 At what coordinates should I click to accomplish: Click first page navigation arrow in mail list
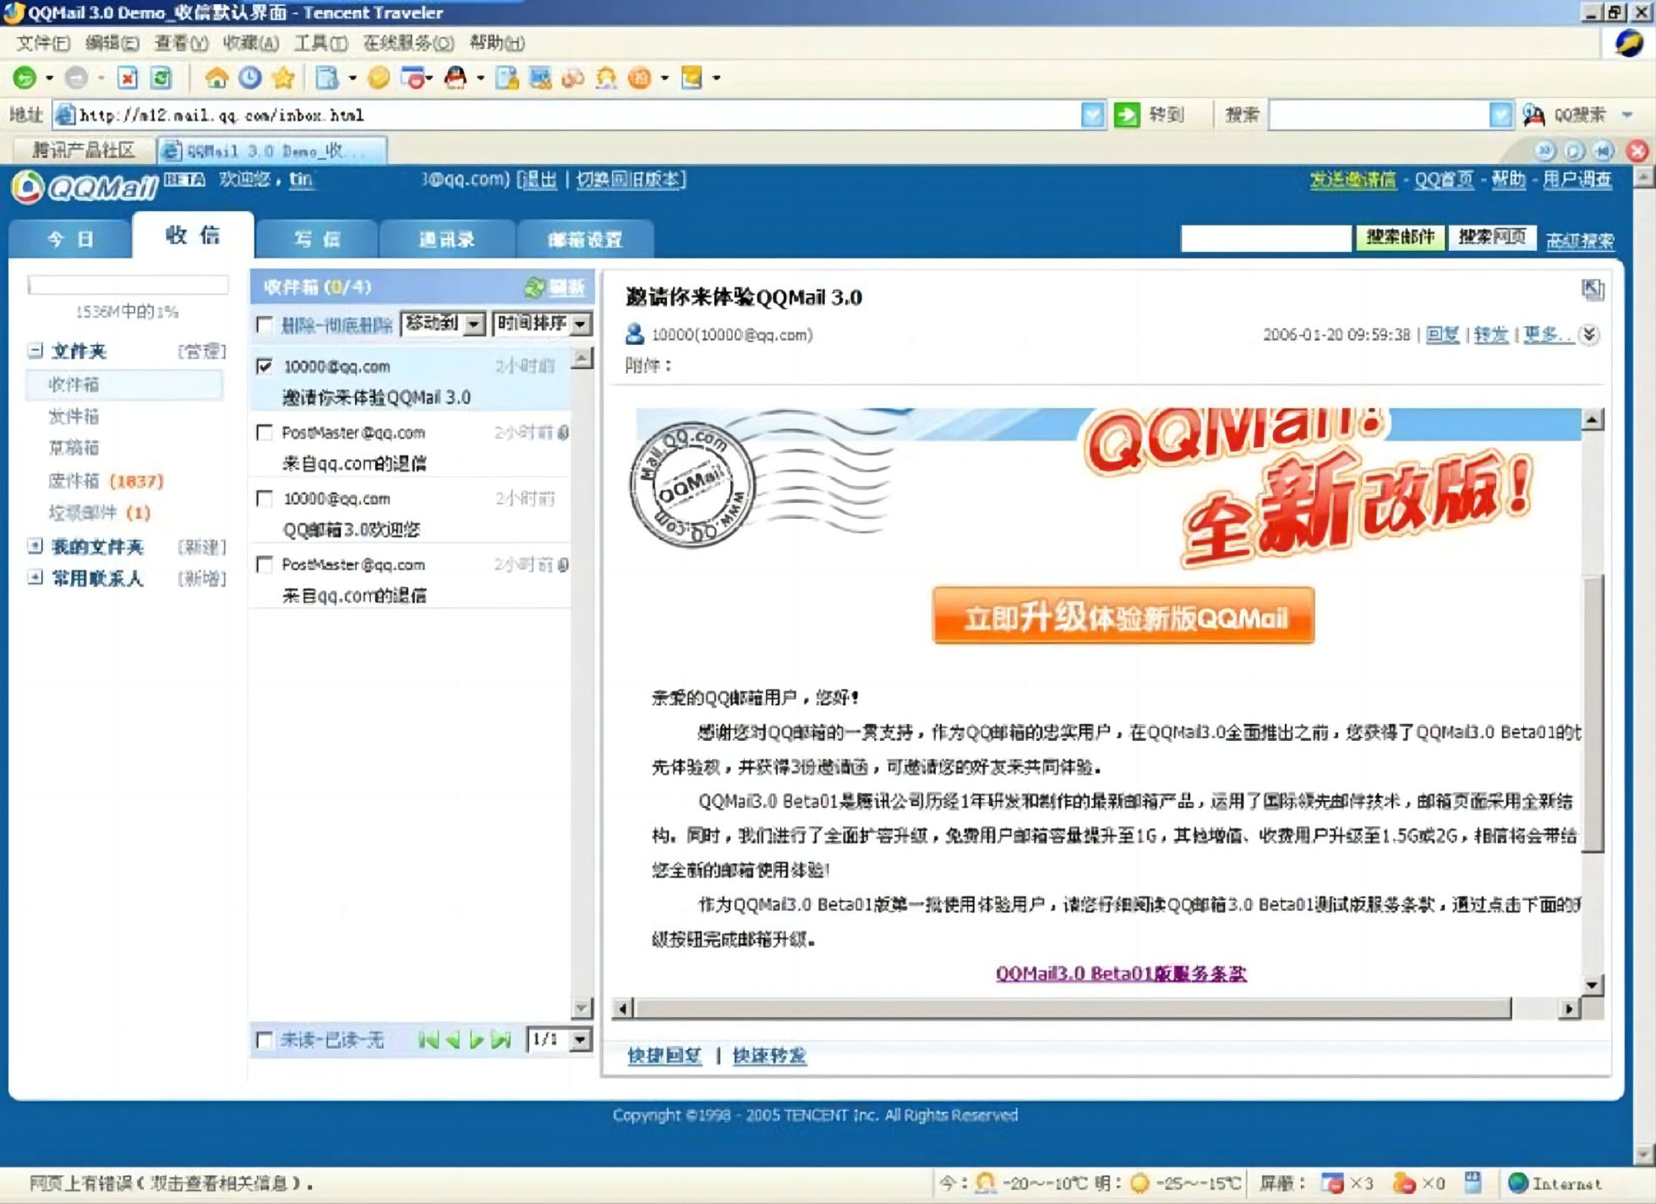coord(428,1040)
